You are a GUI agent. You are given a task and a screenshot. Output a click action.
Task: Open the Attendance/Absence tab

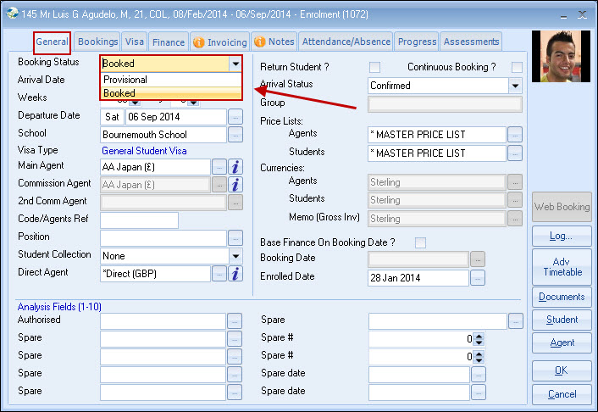346,42
